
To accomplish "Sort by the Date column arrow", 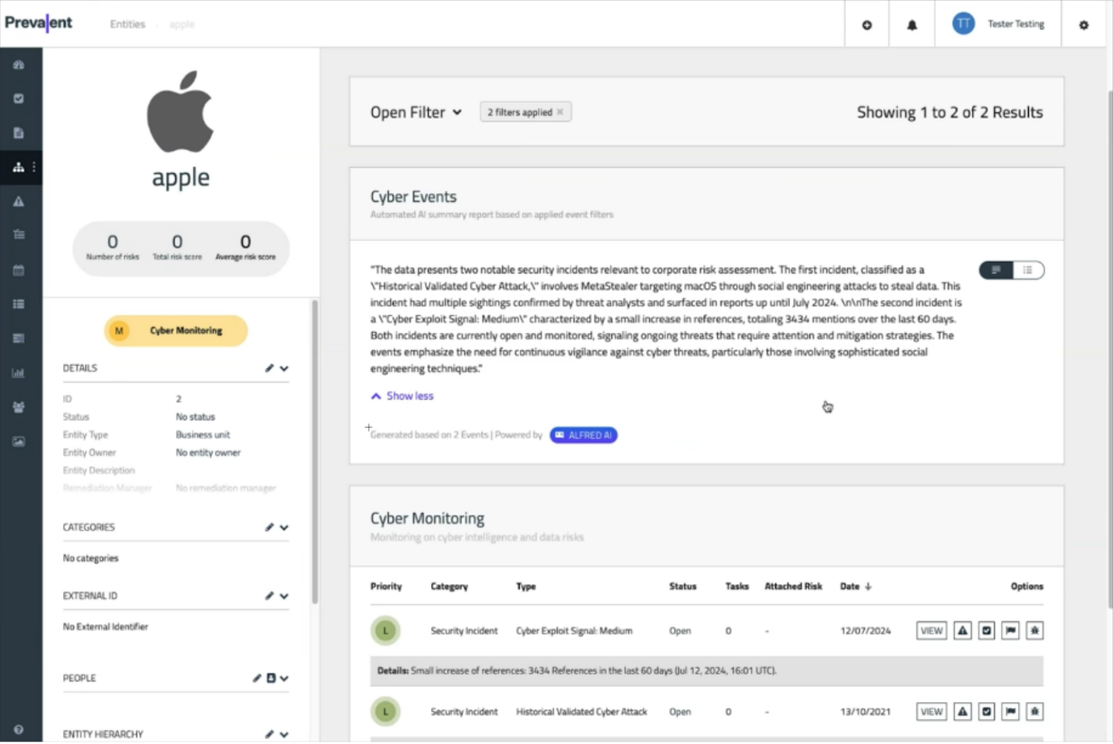I will (x=868, y=587).
